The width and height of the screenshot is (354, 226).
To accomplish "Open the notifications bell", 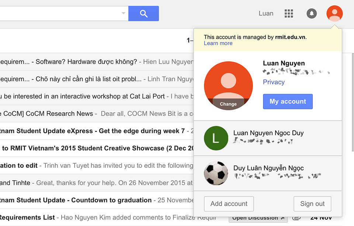I will coord(312,13).
